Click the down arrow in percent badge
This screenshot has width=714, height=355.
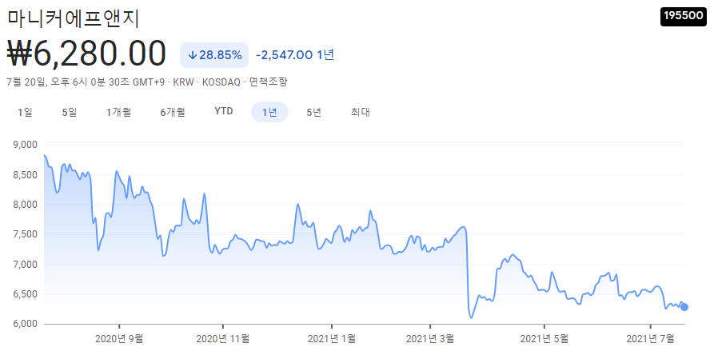[192, 55]
